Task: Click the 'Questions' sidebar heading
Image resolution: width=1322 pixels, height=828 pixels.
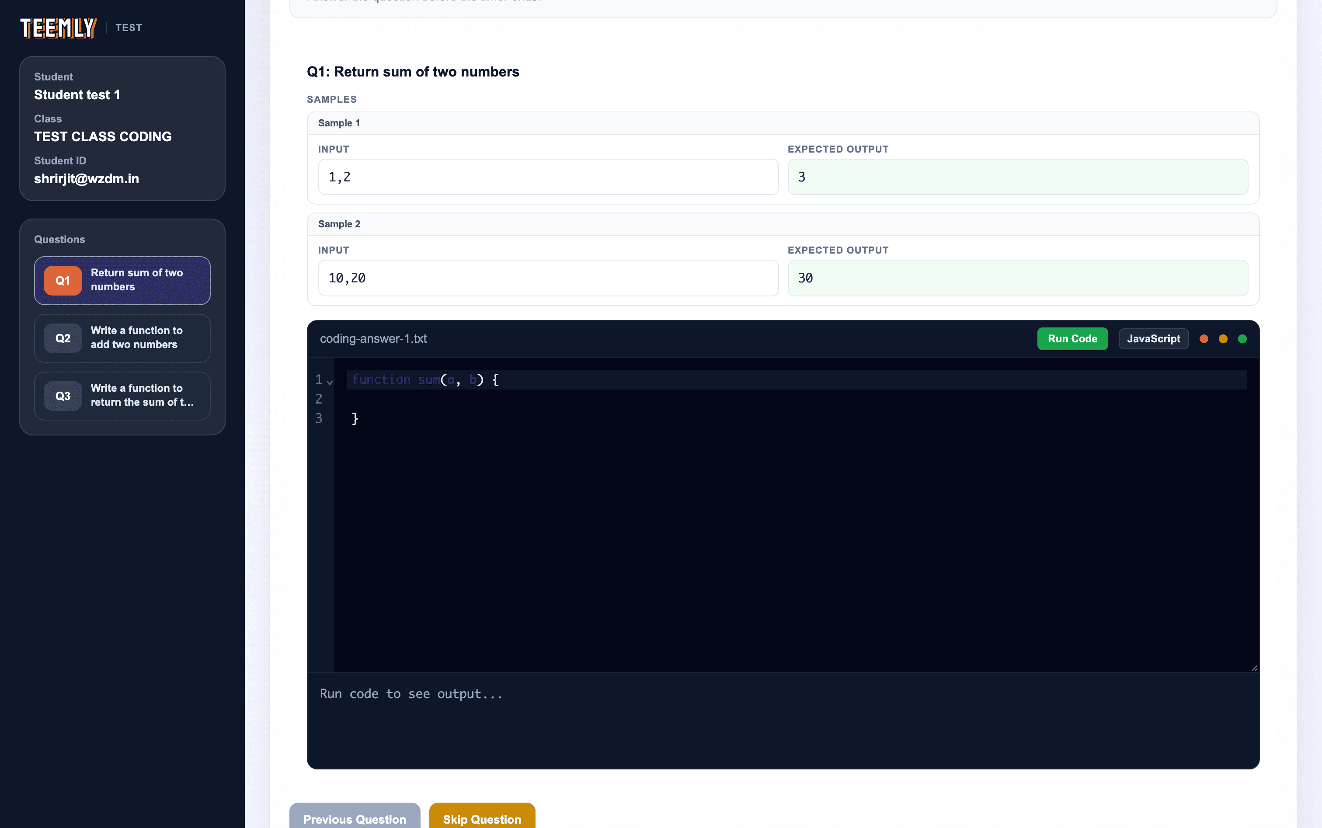Action: point(60,239)
